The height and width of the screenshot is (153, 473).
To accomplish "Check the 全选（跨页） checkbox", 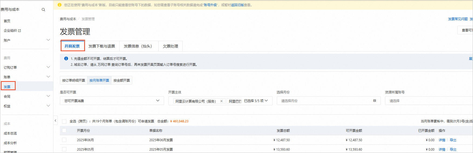I will [64, 121].
